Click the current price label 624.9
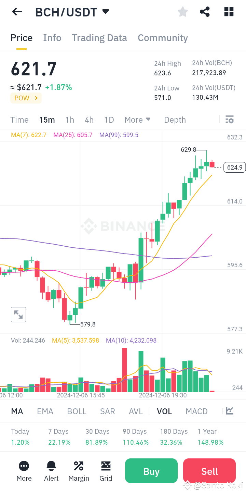The height and width of the screenshot is (493, 246). click(x=234, y=167)
